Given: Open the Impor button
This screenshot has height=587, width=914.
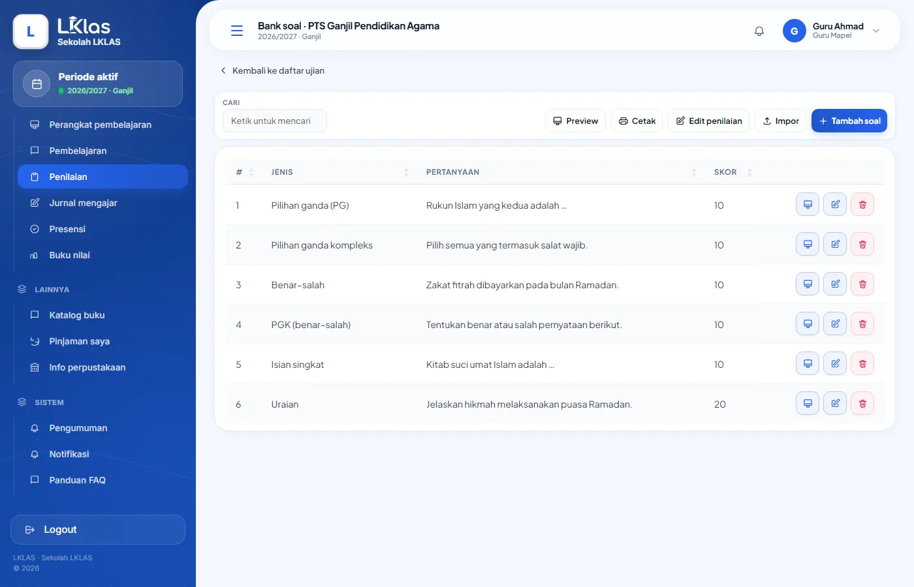Looking at the screenshot, I should pyautogui.click(x=781, y=121).
